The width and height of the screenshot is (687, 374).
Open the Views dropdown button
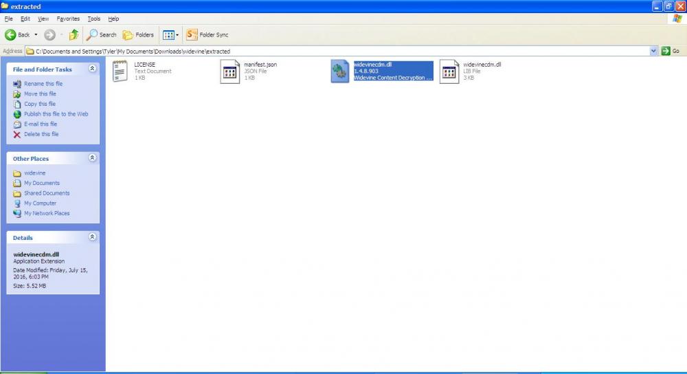[170, 34]
